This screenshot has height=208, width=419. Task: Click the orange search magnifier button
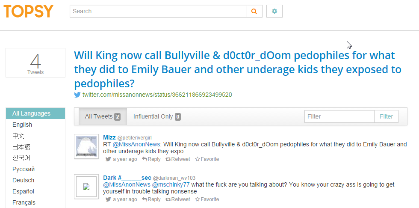(x=254, y=12)
